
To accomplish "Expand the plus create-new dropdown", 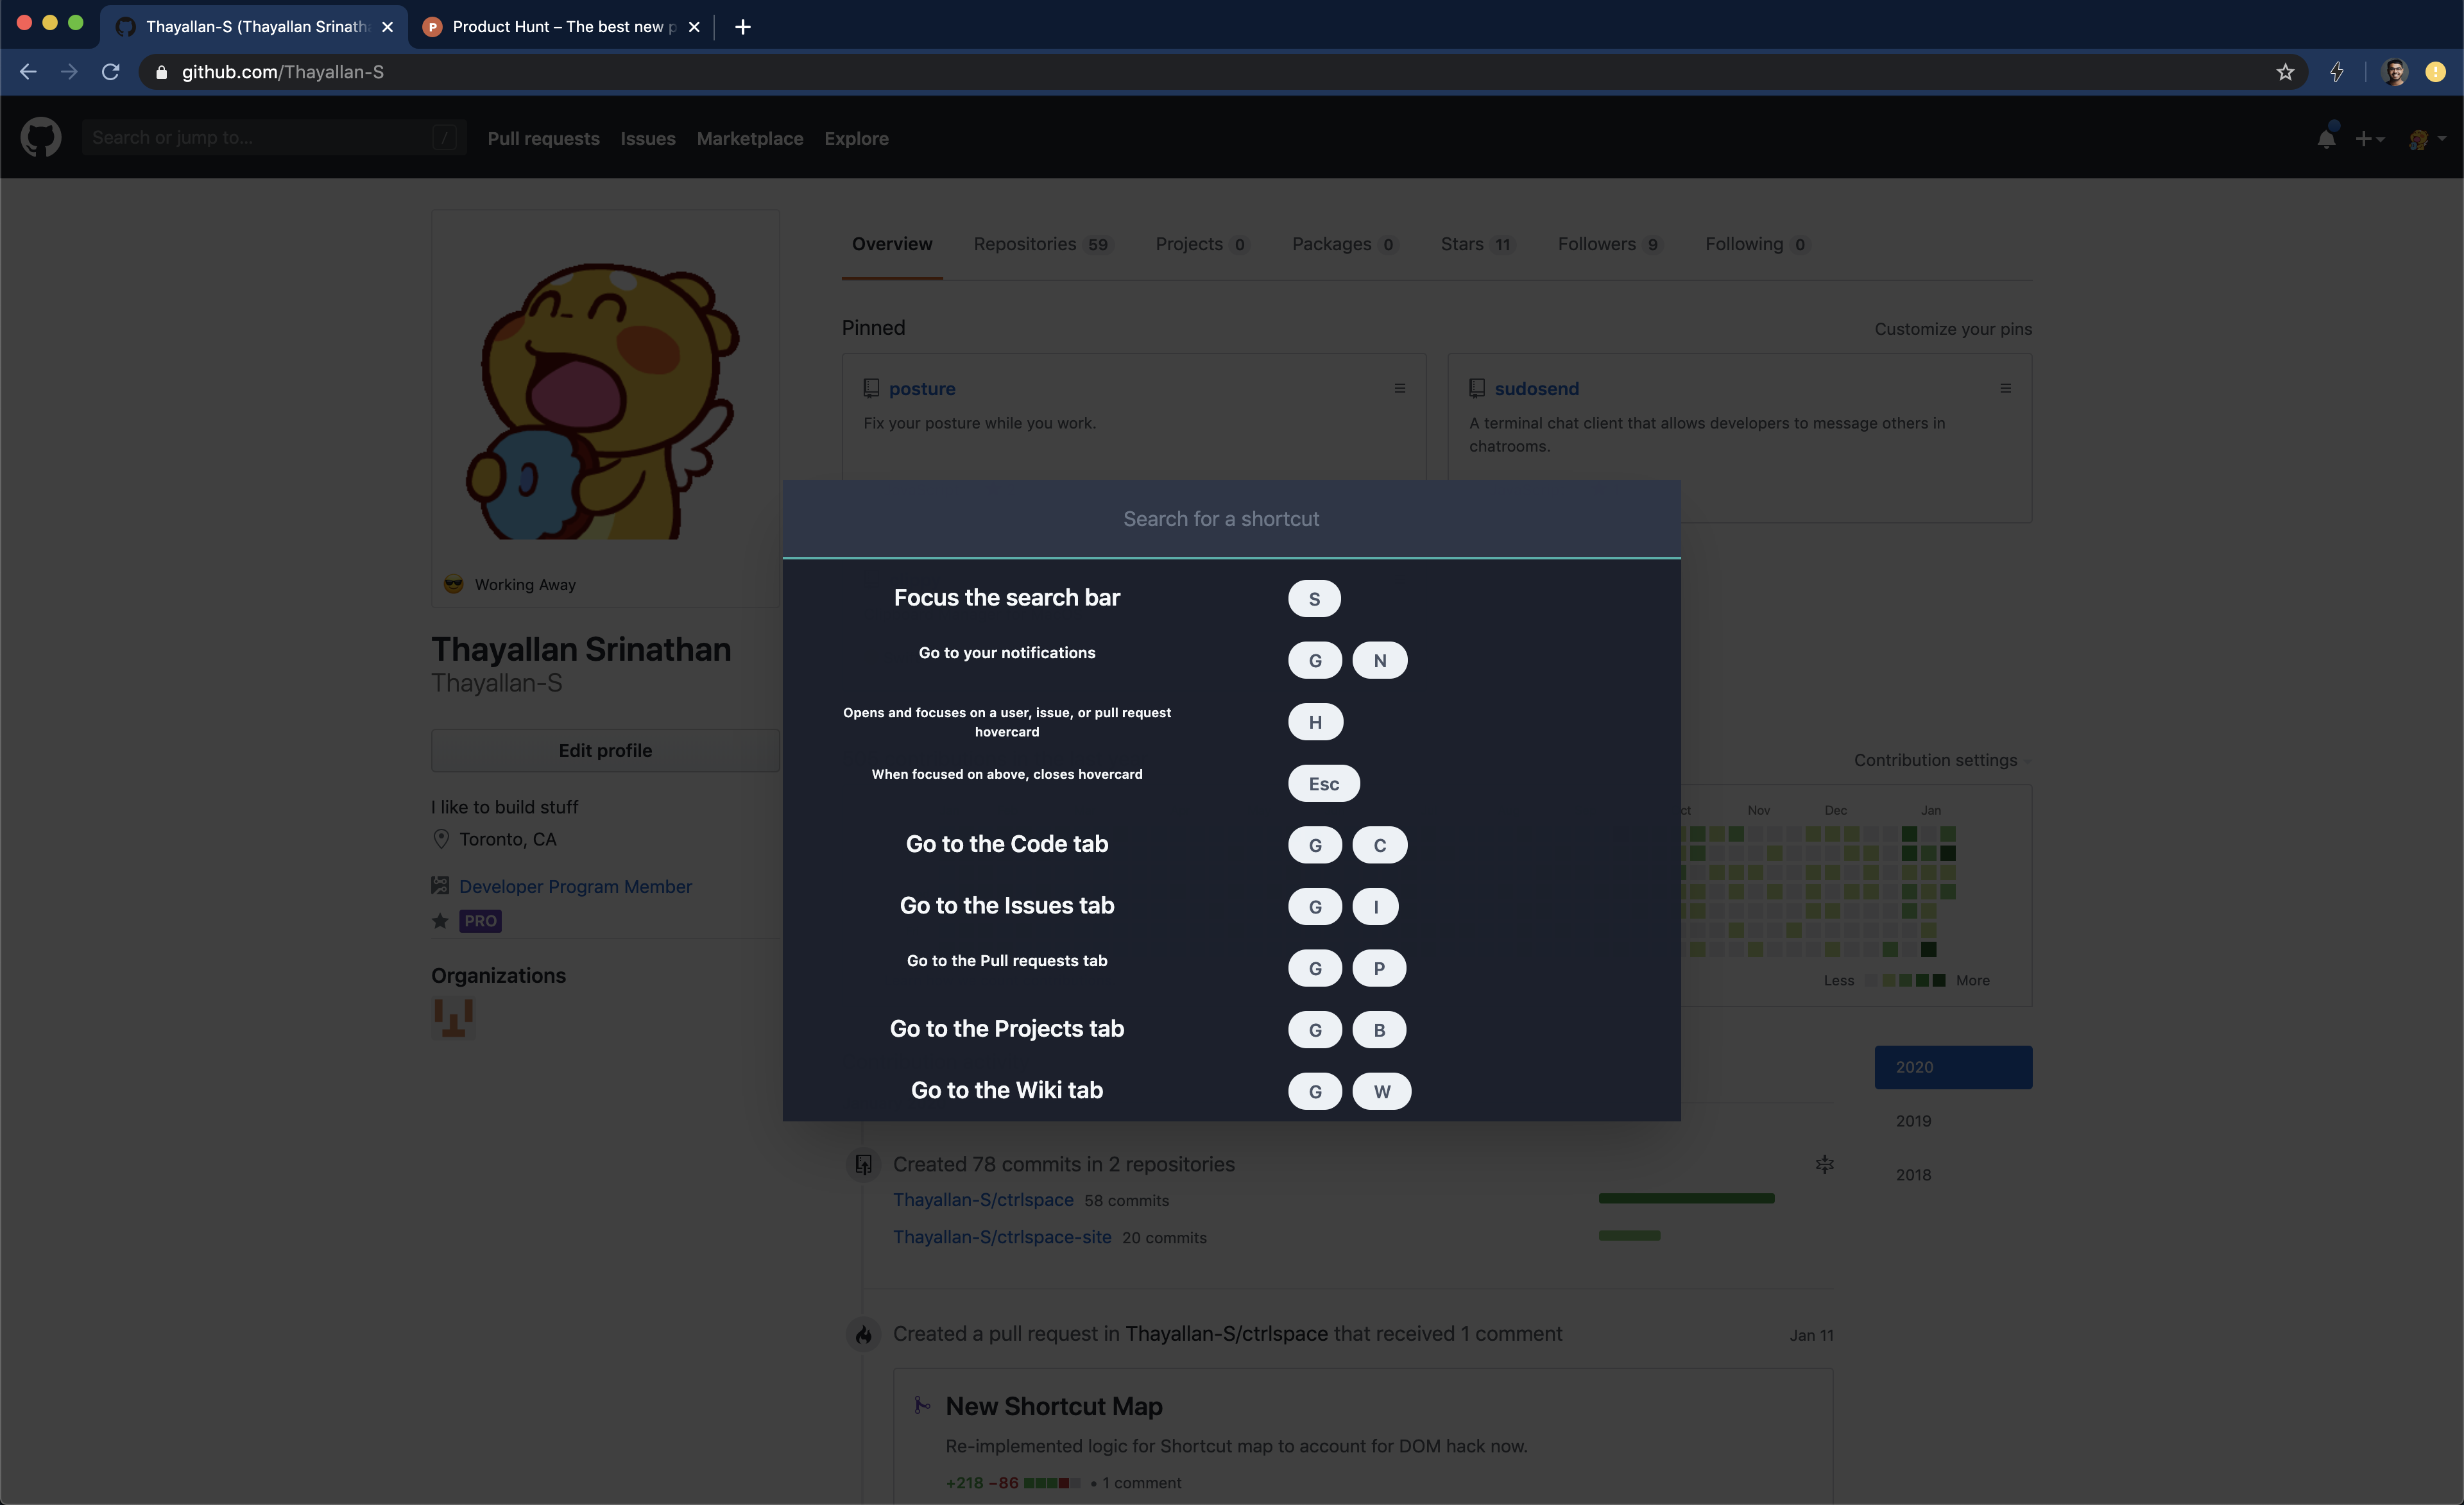I will [x=2369, y=139].
